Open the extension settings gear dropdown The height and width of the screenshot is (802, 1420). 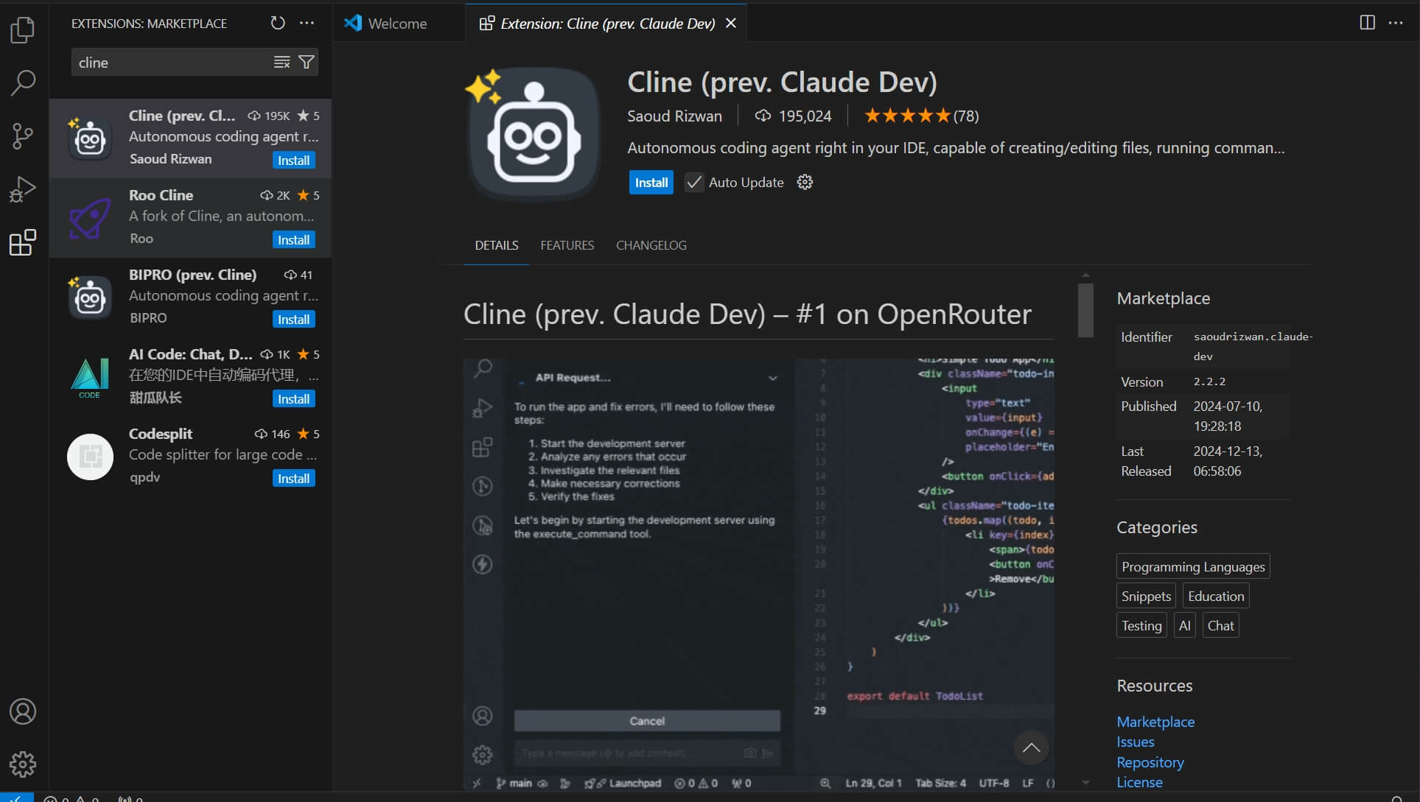[x=805, y=183]
